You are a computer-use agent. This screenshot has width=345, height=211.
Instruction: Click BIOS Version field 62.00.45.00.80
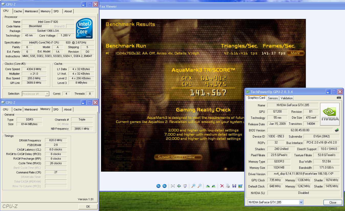[300, 130]
